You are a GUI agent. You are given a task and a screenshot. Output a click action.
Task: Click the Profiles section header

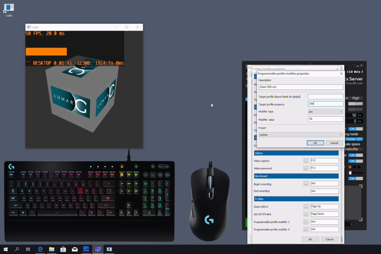pyautogui.click(x=296, y=199)
